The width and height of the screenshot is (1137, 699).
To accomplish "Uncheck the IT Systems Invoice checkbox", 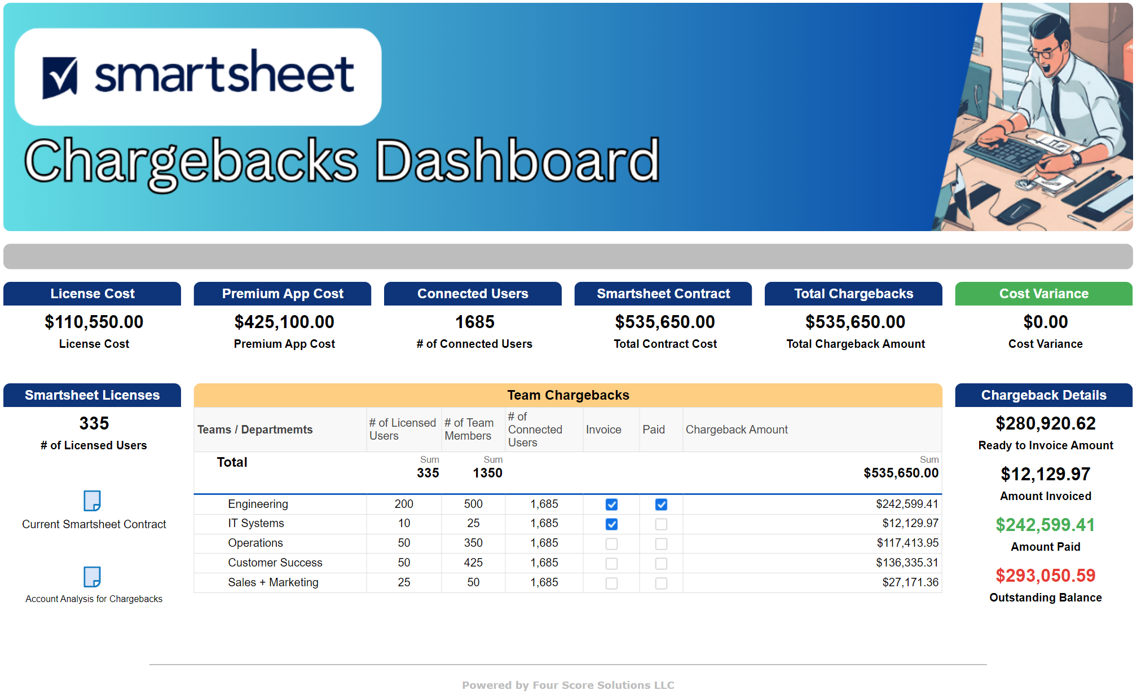I will [611, 524].
